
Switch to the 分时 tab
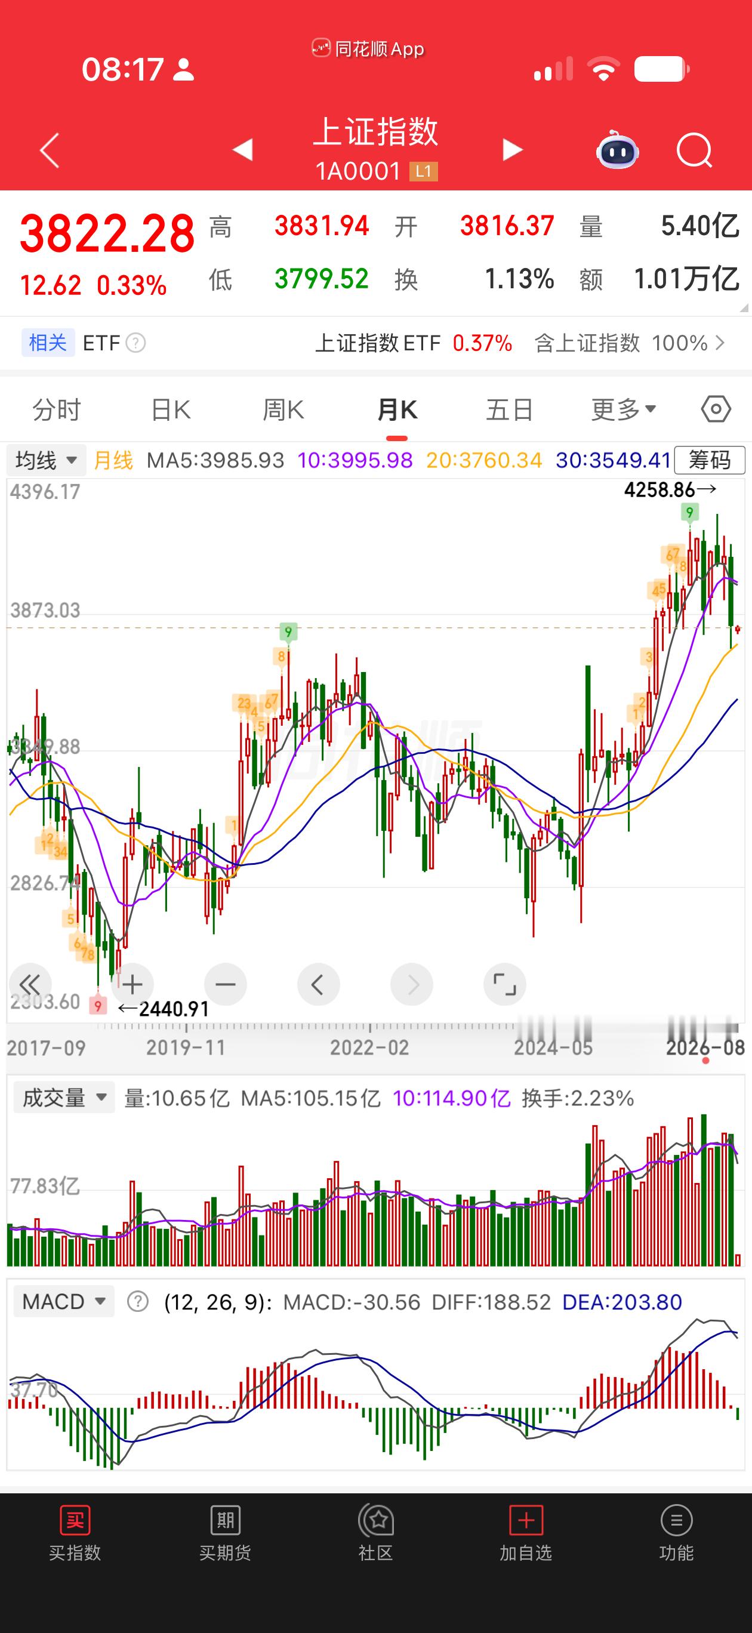(57, 409)
